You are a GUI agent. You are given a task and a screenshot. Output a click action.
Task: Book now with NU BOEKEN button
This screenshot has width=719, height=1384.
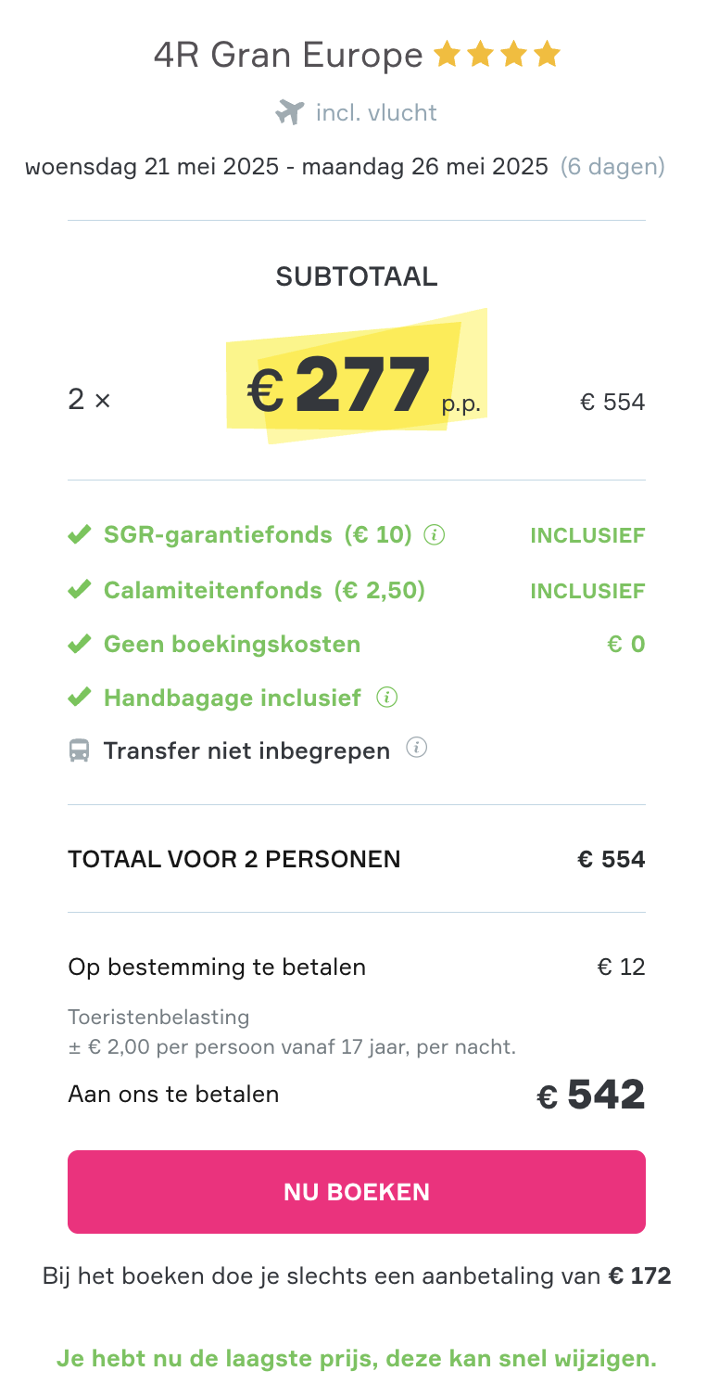click(357, 1192)
